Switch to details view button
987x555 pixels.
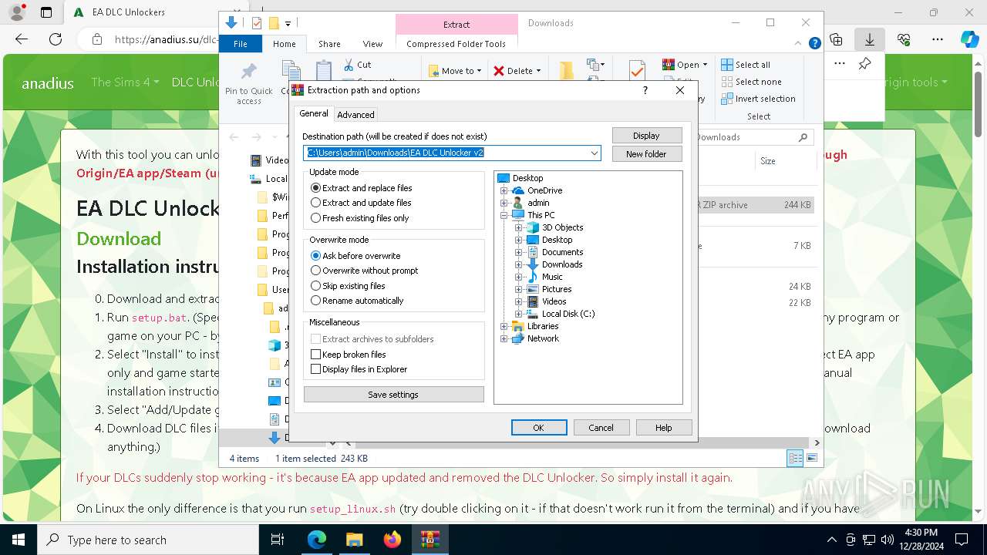pyautogui.click(x=795, y=459)
